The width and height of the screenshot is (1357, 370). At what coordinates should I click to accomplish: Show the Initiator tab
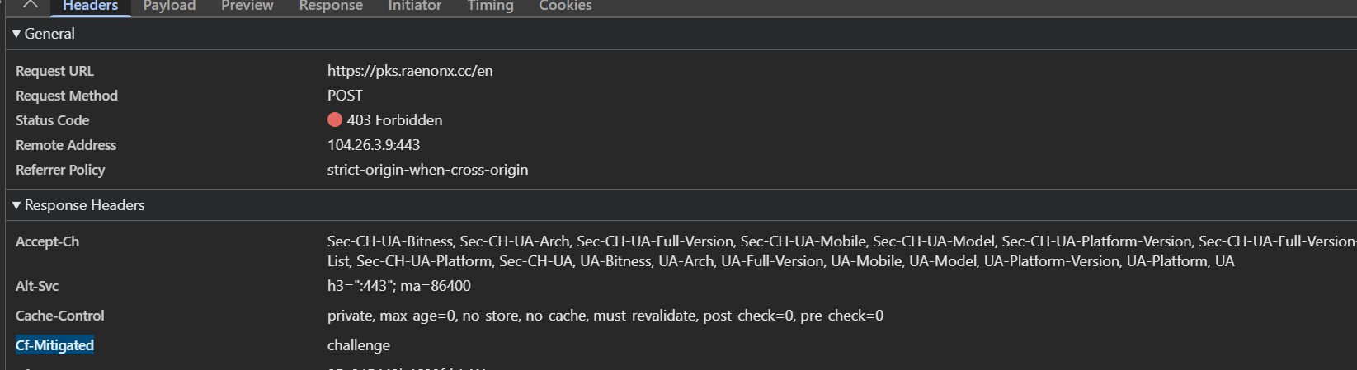414,6
